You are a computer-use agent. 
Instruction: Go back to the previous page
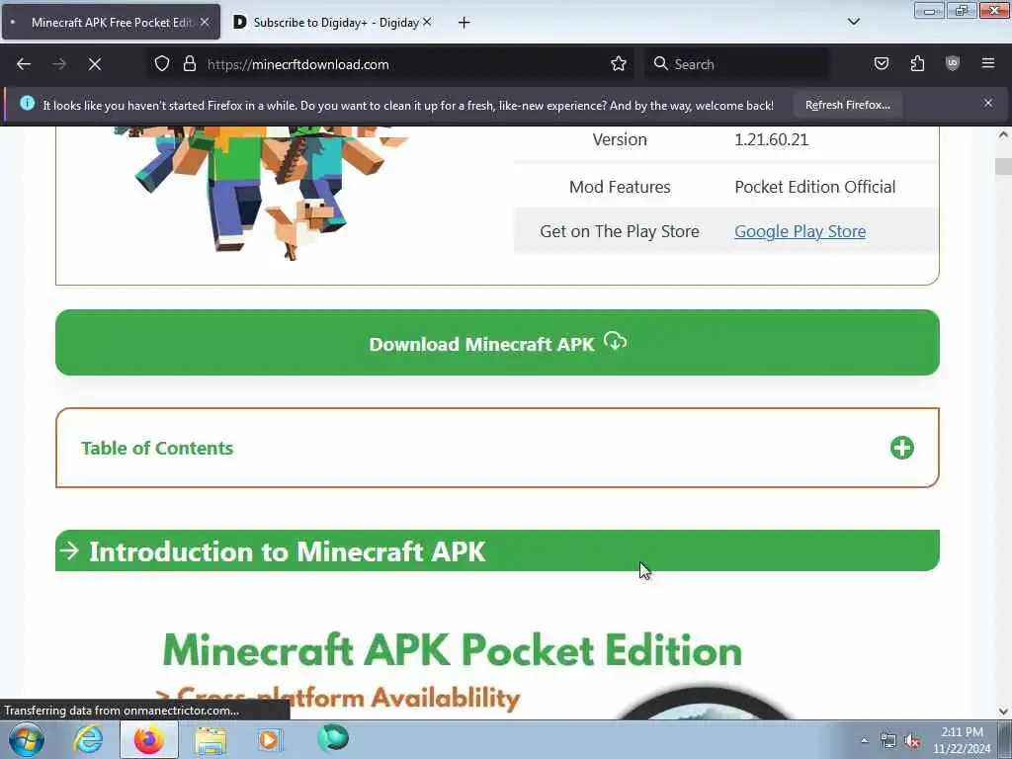pos(24,64)
